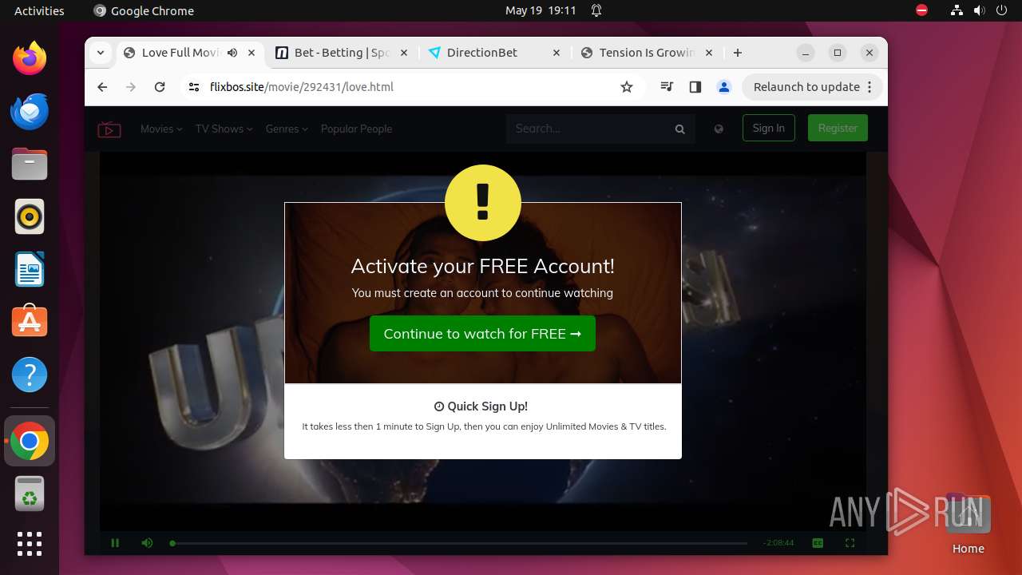
Task: Click Continue to watch for FREE
Action: tap(482, 334)
